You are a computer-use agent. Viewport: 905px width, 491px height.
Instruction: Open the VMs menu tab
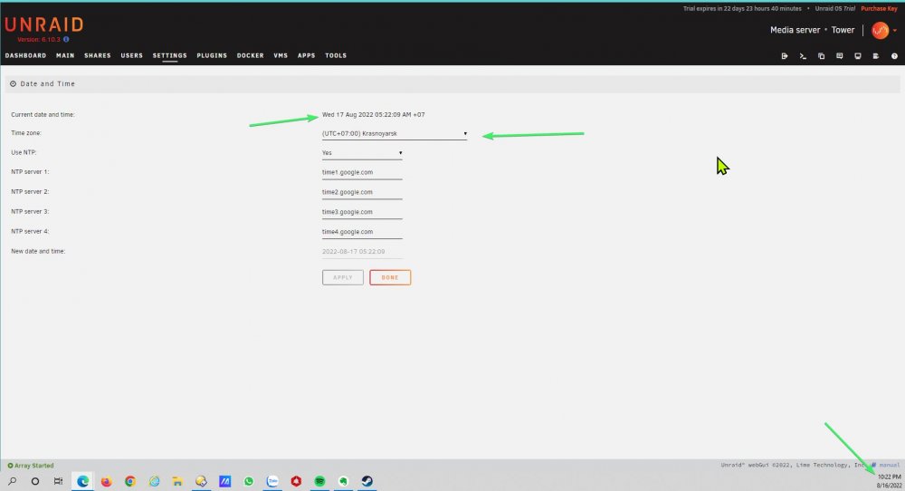click(x=281, y=56)
